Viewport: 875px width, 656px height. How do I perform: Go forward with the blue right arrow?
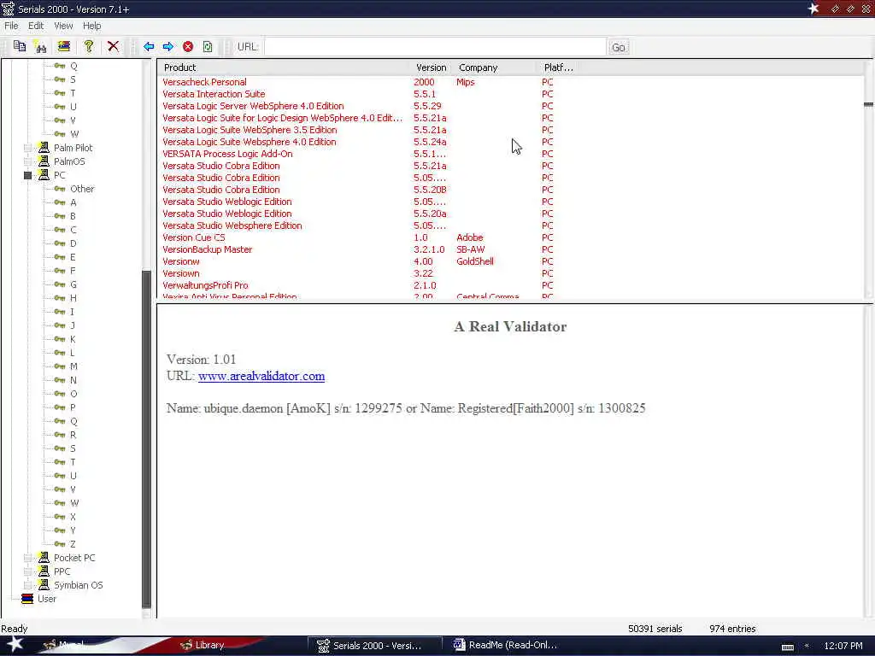(x=168, y=47)
